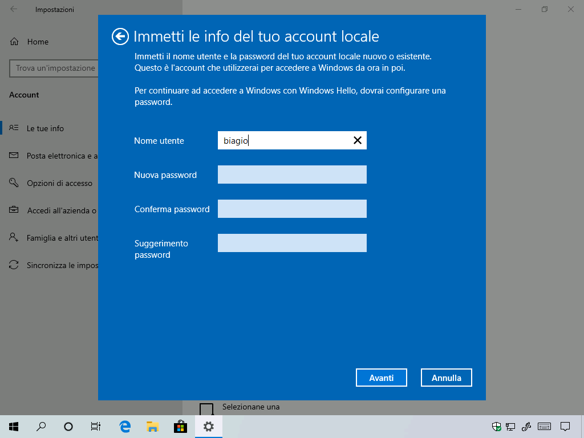Viewport: 584px width, 438px height.
Task: Focus the Nuova password field
Action: (292, 175)
